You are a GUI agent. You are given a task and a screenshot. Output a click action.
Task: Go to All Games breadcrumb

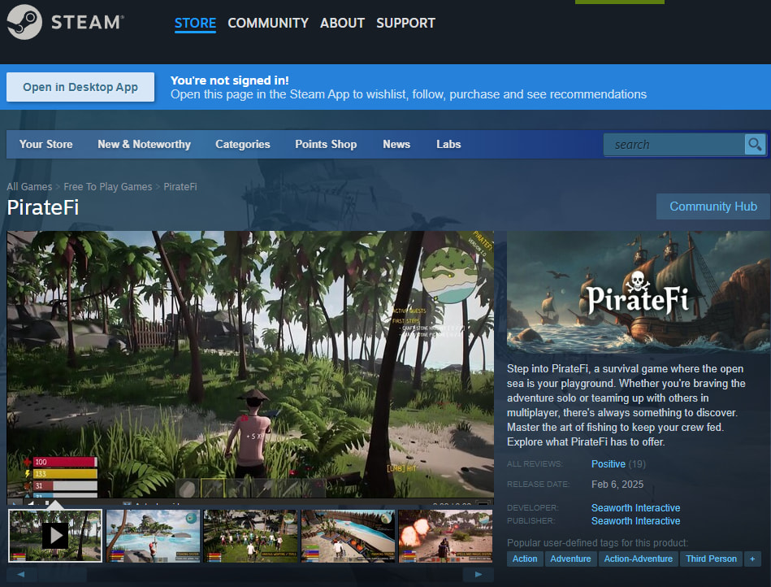29,186
